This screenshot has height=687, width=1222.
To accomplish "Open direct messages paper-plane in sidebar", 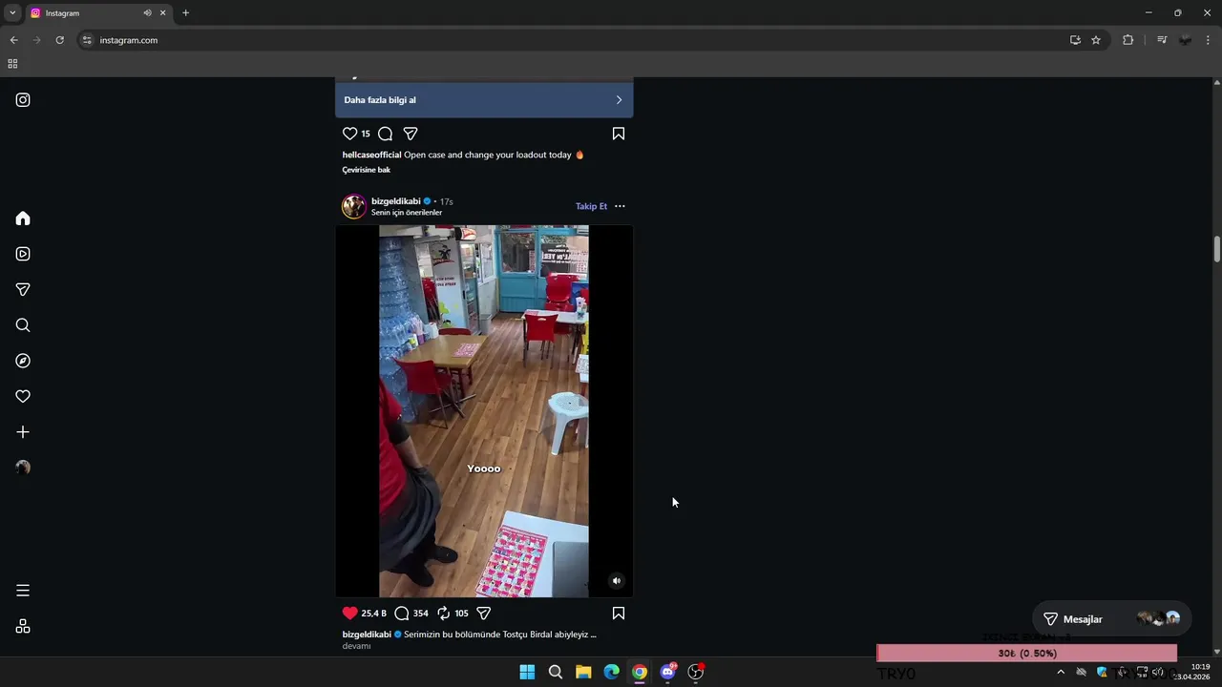I will [23, 290].
